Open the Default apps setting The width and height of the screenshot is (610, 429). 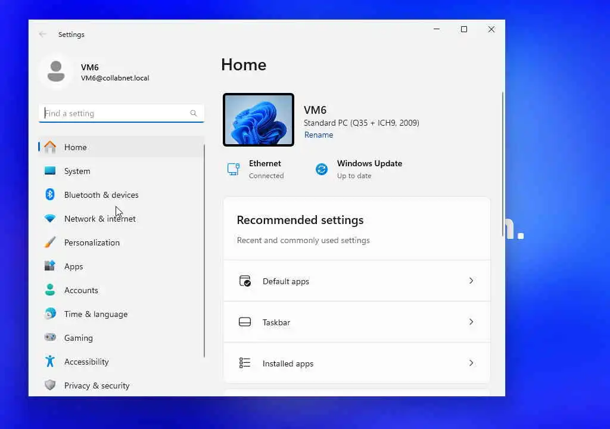357,281
